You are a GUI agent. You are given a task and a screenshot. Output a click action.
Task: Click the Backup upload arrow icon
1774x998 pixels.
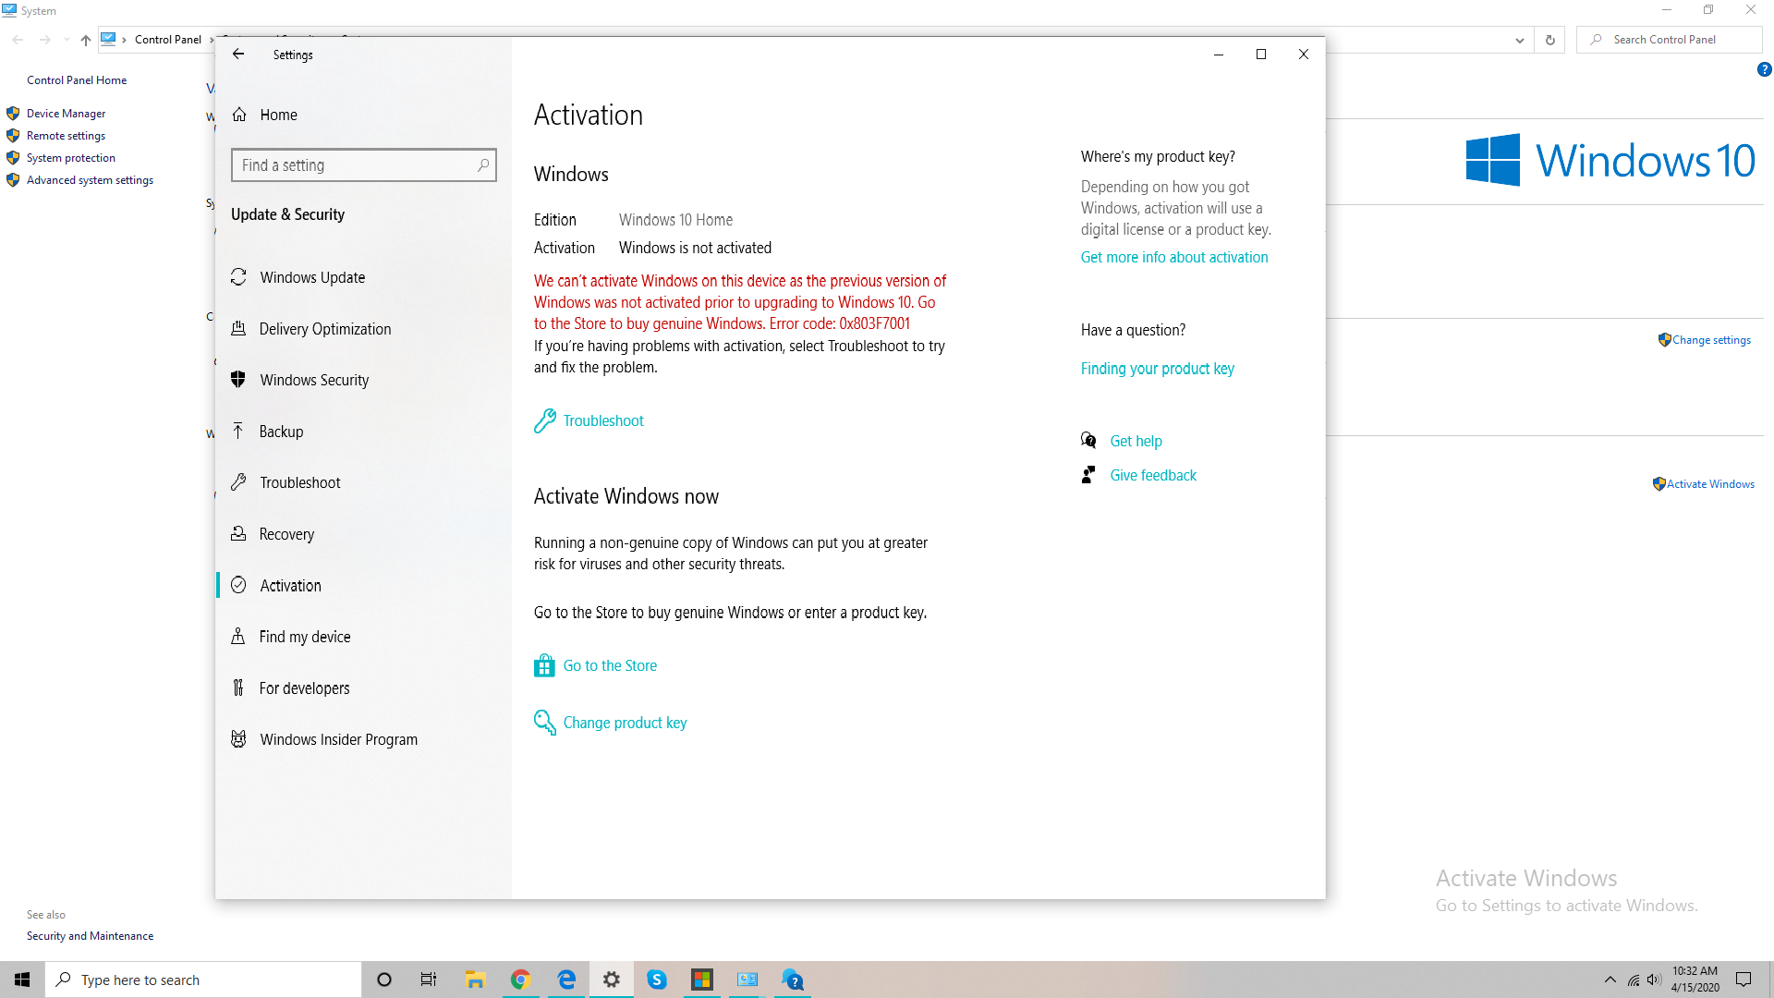pyautogui.click(x=238, y=431)
